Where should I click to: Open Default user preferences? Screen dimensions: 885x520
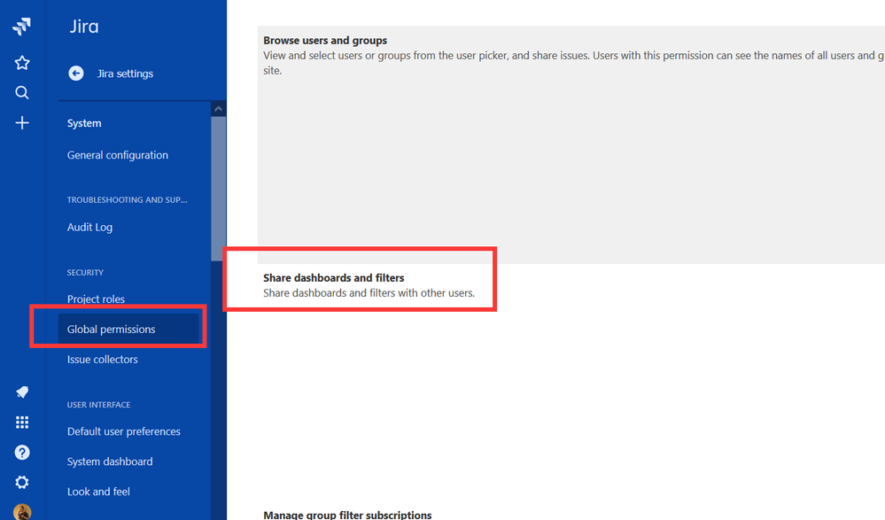124,431
